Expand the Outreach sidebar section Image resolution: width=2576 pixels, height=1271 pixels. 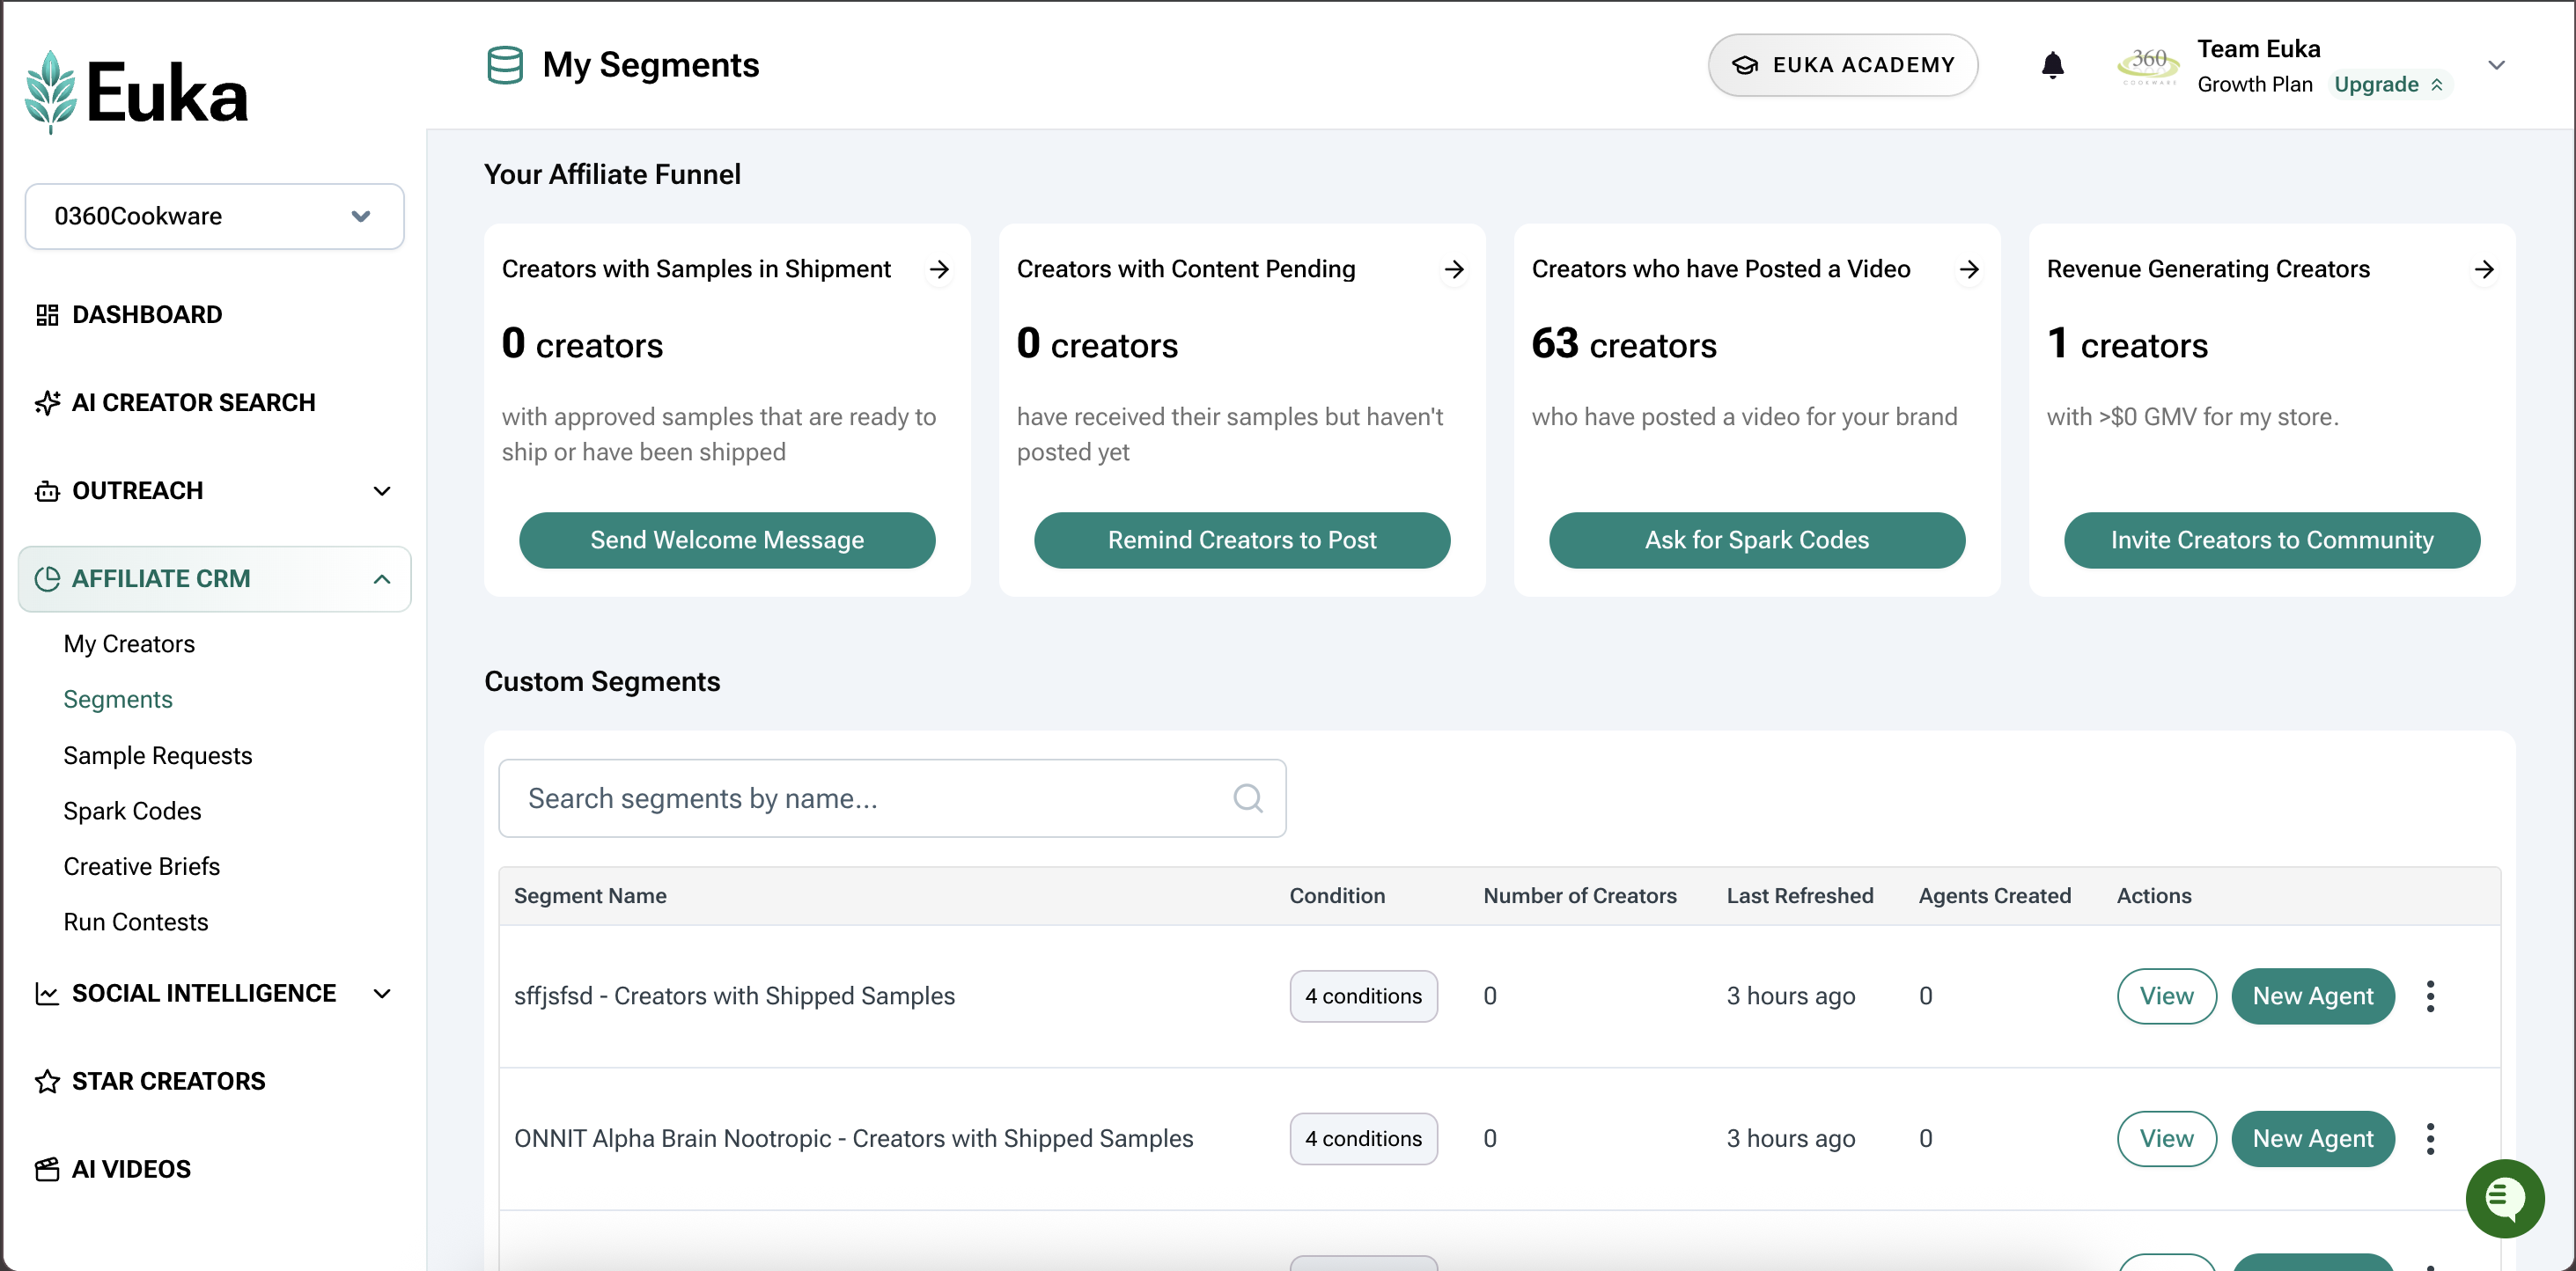pos(381,491)
